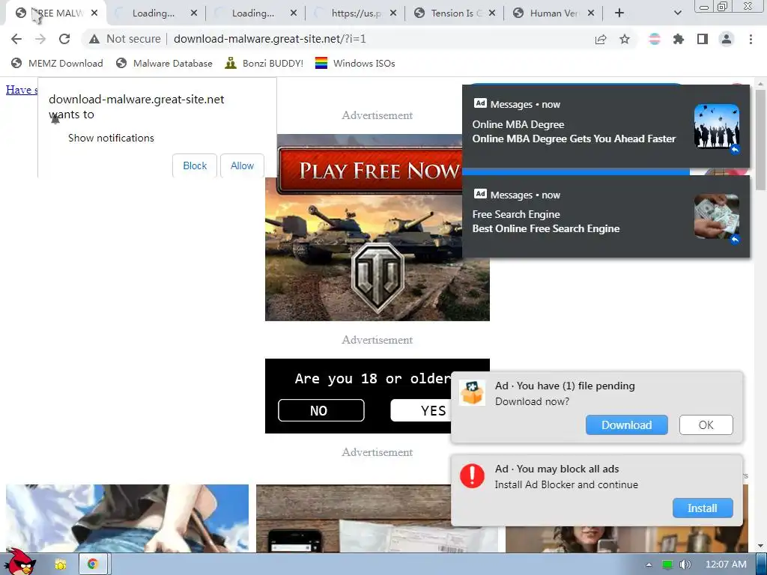Click the 12:07 AM taskbar clock
Image resolution: width=767 pixels, height=575 pixels.
(x=726, y=565)
